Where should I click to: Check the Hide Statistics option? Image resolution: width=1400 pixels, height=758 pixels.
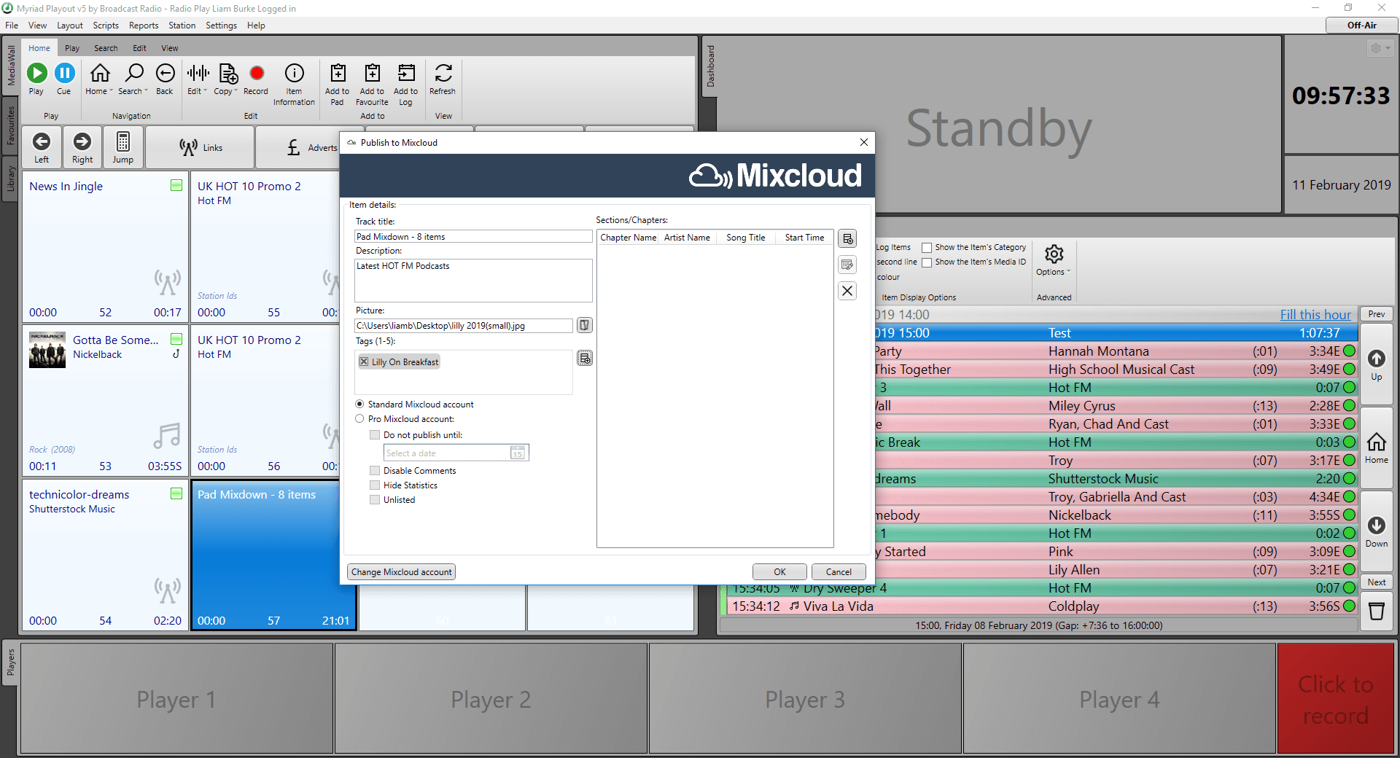(375, 485)
